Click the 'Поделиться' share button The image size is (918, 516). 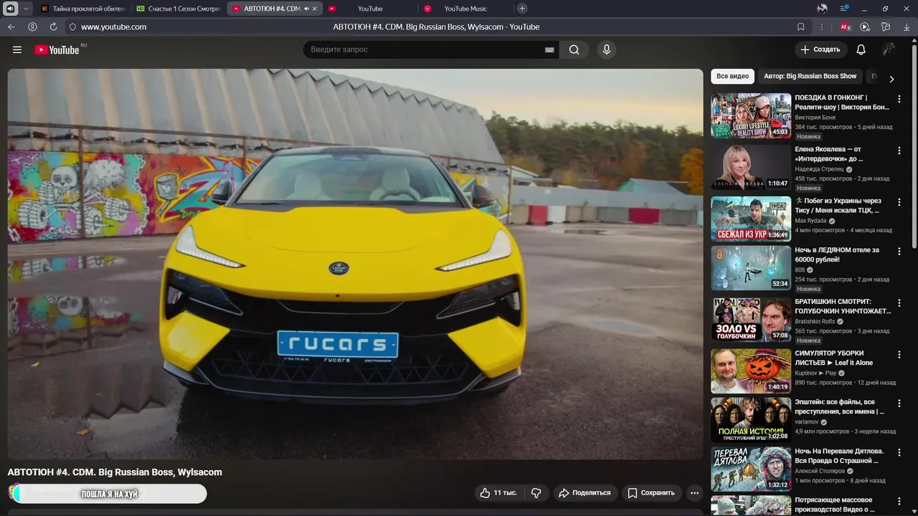point(585,493)
